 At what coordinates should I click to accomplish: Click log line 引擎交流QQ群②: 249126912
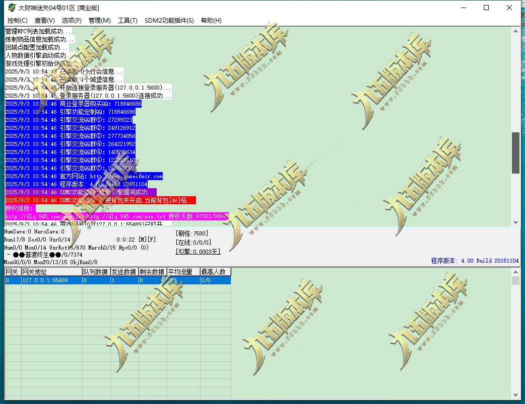pyautogui.click(x=71, y=128)
